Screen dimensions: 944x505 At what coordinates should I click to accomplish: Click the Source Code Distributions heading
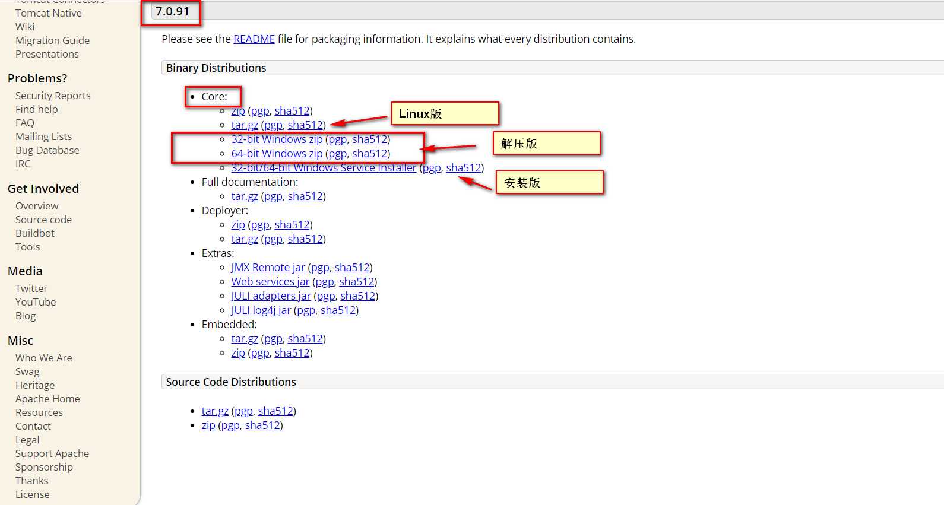click(231, 382)
